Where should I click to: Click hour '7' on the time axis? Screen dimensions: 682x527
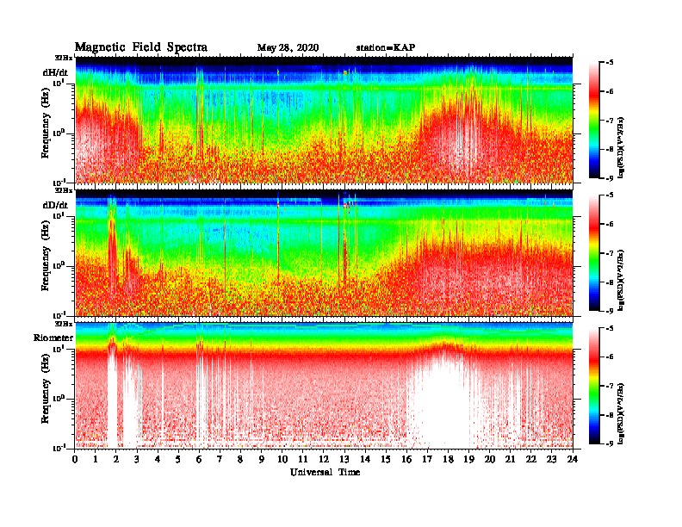coord(220,459)
